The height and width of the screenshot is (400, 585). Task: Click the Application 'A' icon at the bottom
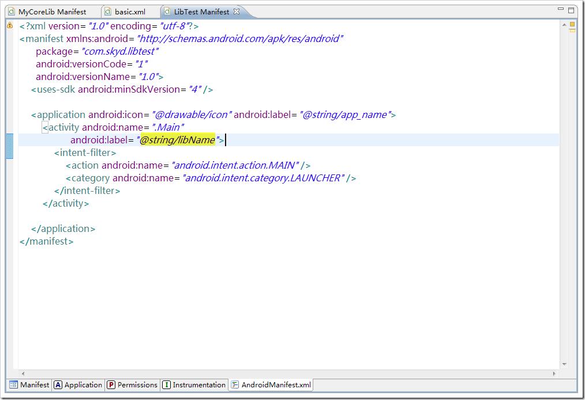(x=58, y=384)
